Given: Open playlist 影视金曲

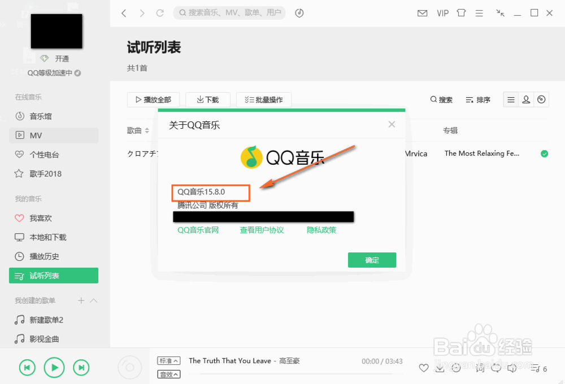Looking at the screenshot, I should click(x=54, y=339).
